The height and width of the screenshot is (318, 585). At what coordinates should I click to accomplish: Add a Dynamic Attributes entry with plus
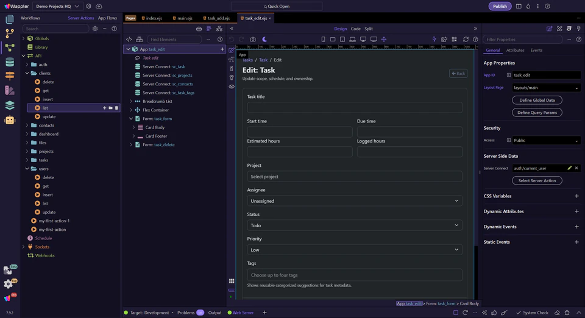coord(576,211)
